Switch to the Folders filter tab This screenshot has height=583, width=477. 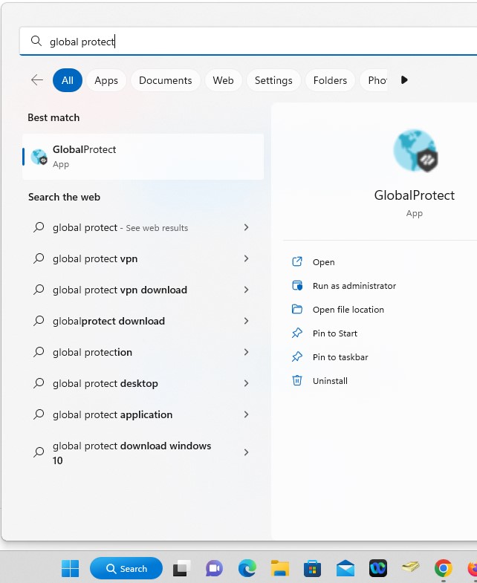click(330, 80)
